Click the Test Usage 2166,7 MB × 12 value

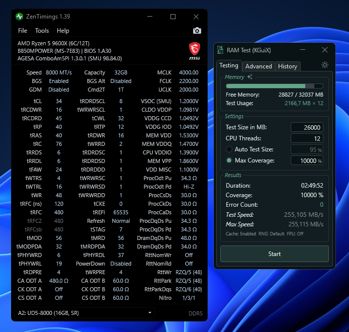[x=304, y=103]
